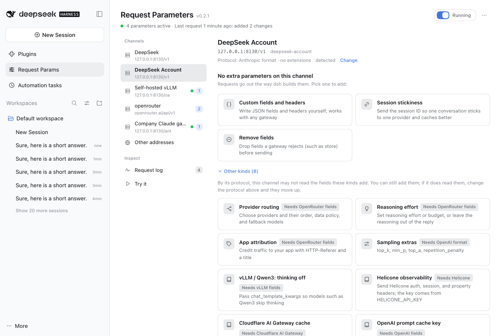Click the Request log count badge 4

tap(199, 170)
